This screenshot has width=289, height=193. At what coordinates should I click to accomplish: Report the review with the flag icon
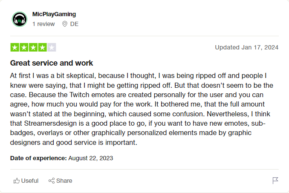point(275,181)
